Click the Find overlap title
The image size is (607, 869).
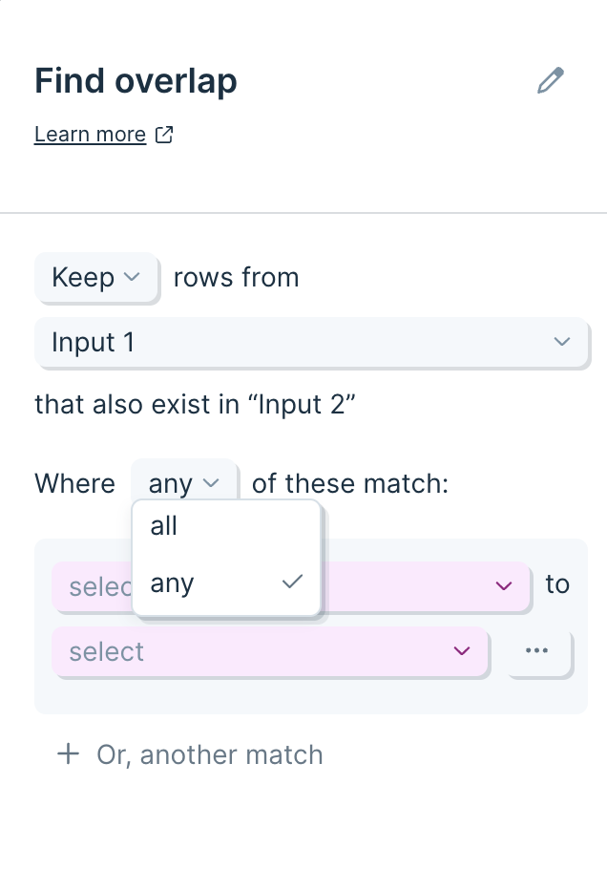pos(136,81)
